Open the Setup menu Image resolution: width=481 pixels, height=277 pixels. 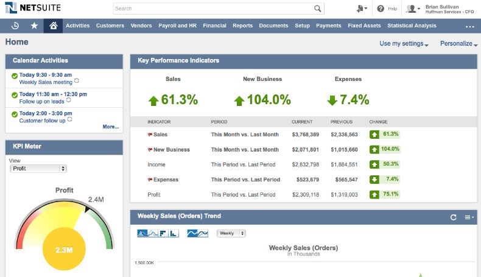pos(302,26)
